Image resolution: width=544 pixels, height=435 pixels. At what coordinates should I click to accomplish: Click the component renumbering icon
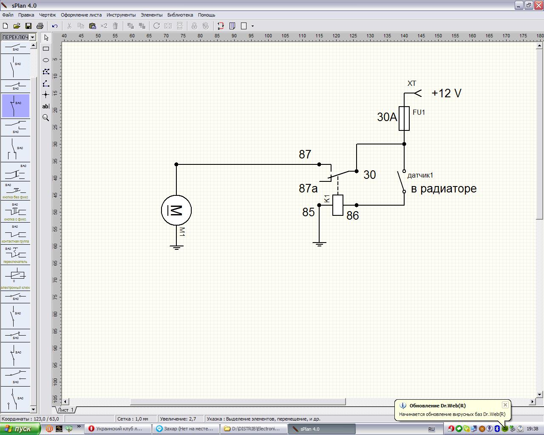(x=221, y=26)
